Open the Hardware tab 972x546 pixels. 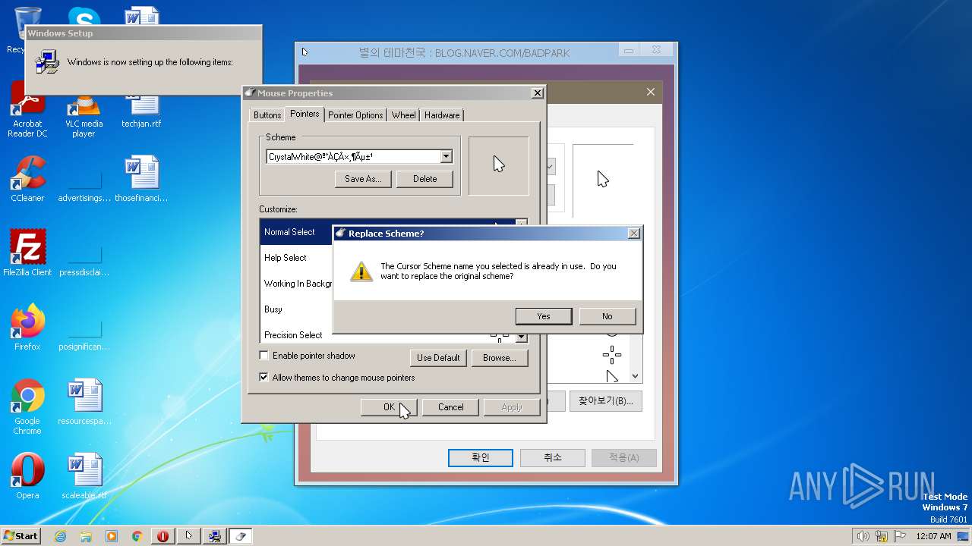(442, 115)
